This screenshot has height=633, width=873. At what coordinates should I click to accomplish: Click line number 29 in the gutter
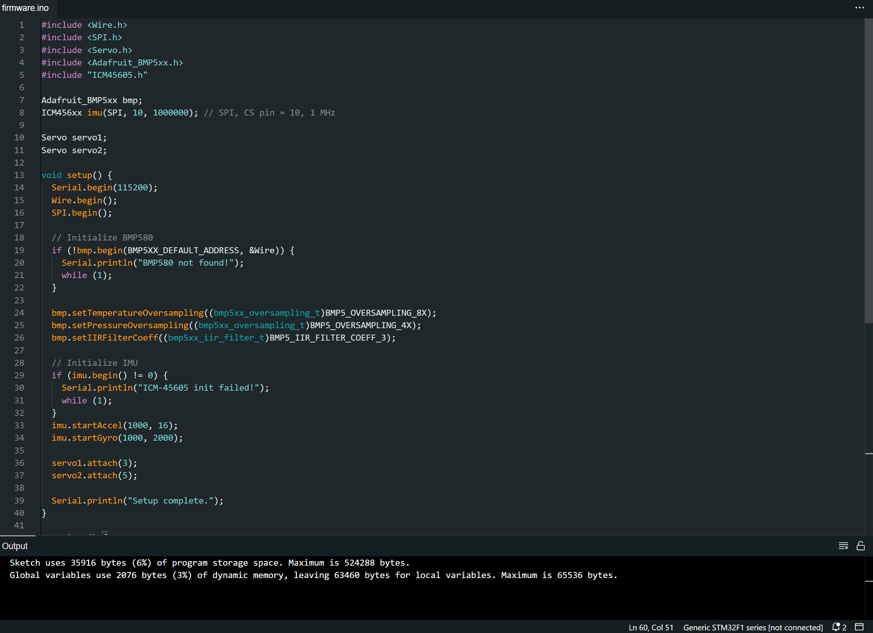click(19, 376)
